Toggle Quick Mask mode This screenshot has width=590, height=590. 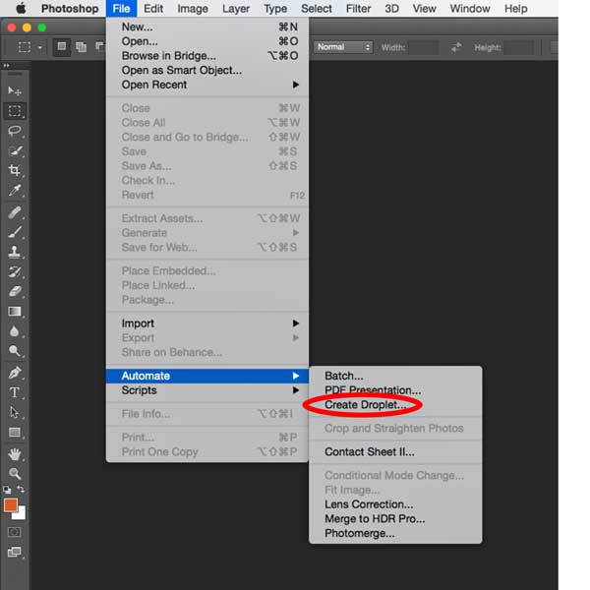15,532
